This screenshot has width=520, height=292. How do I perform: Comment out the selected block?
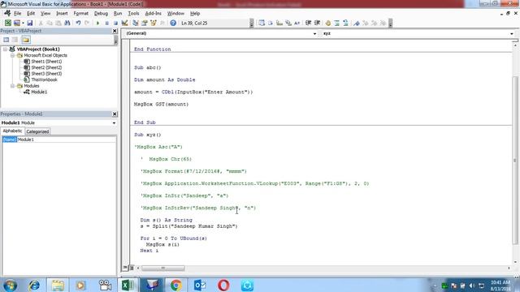point(337,23)
